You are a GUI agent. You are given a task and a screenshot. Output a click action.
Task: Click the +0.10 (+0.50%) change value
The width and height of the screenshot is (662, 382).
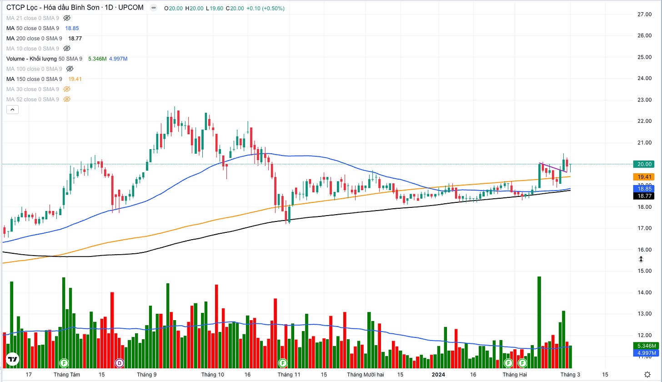(265, 8)
